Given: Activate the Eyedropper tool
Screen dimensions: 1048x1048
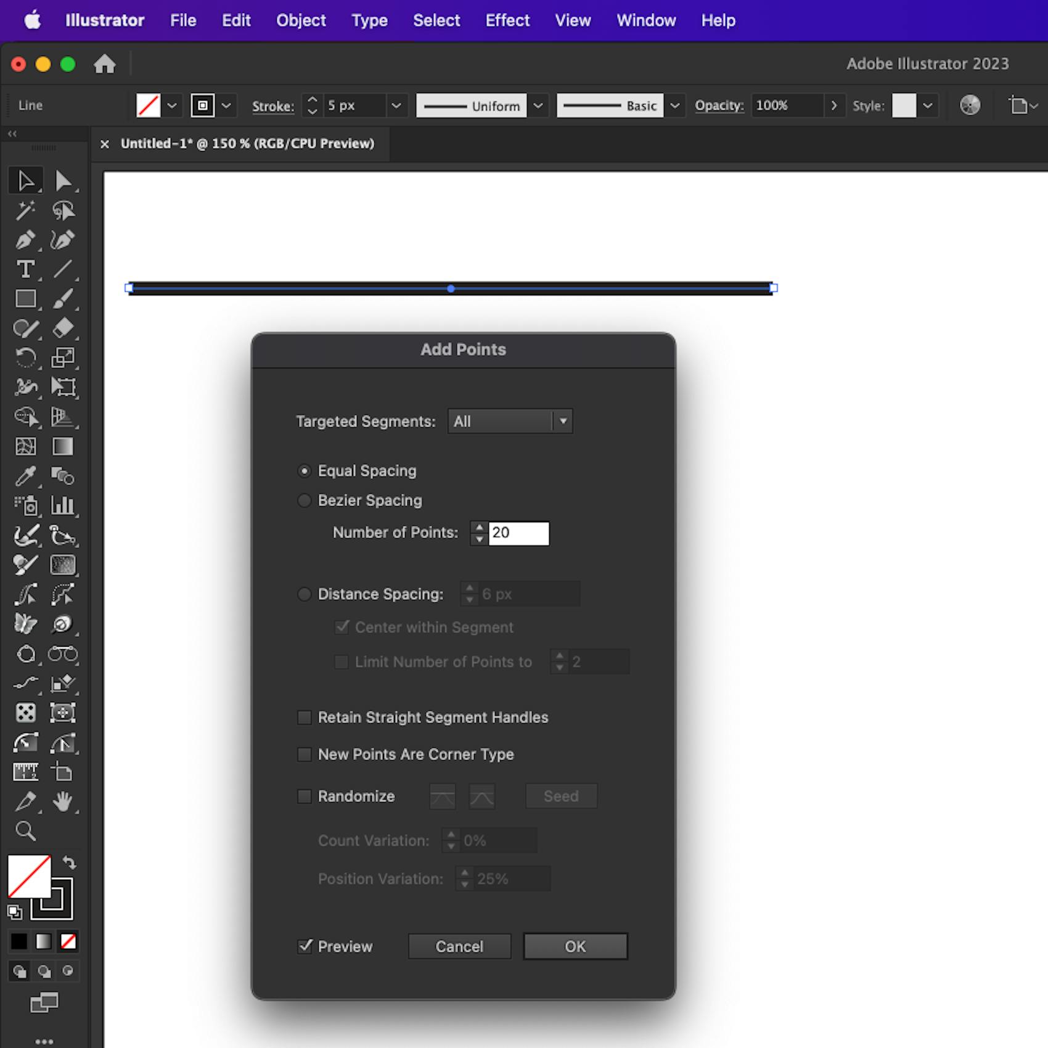Looking at the screenshot, I should click(25, 476).
